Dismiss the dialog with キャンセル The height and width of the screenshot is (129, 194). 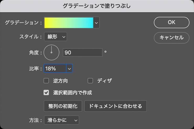tap(171, 37)
